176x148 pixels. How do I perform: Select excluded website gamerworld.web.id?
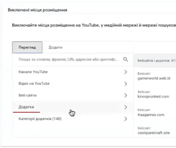154,78
